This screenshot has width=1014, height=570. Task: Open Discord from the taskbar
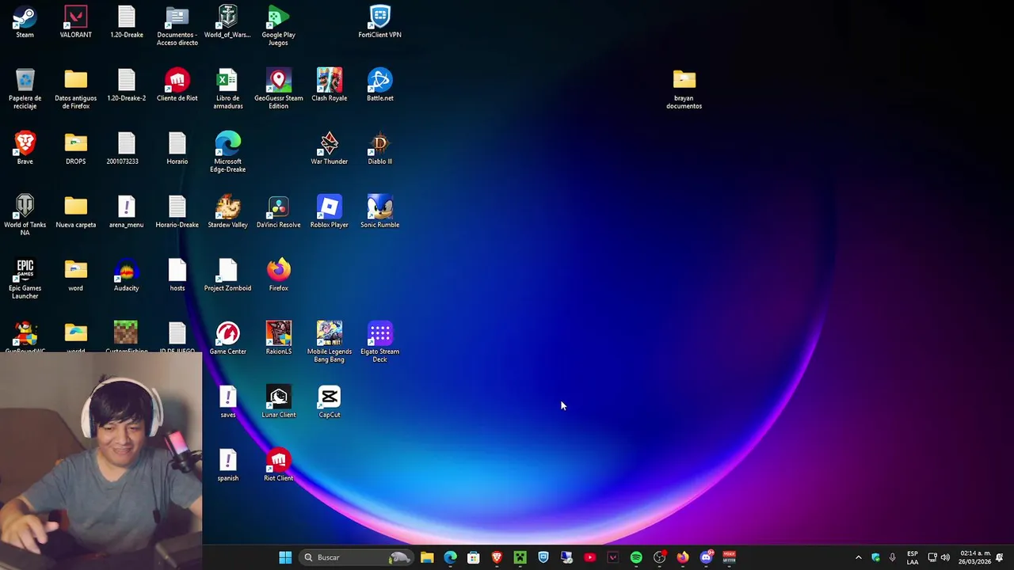pyautogui.click(x=706, y=557)
